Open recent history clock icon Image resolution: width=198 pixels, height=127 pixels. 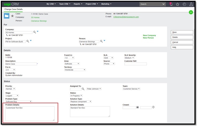(184, 4)
